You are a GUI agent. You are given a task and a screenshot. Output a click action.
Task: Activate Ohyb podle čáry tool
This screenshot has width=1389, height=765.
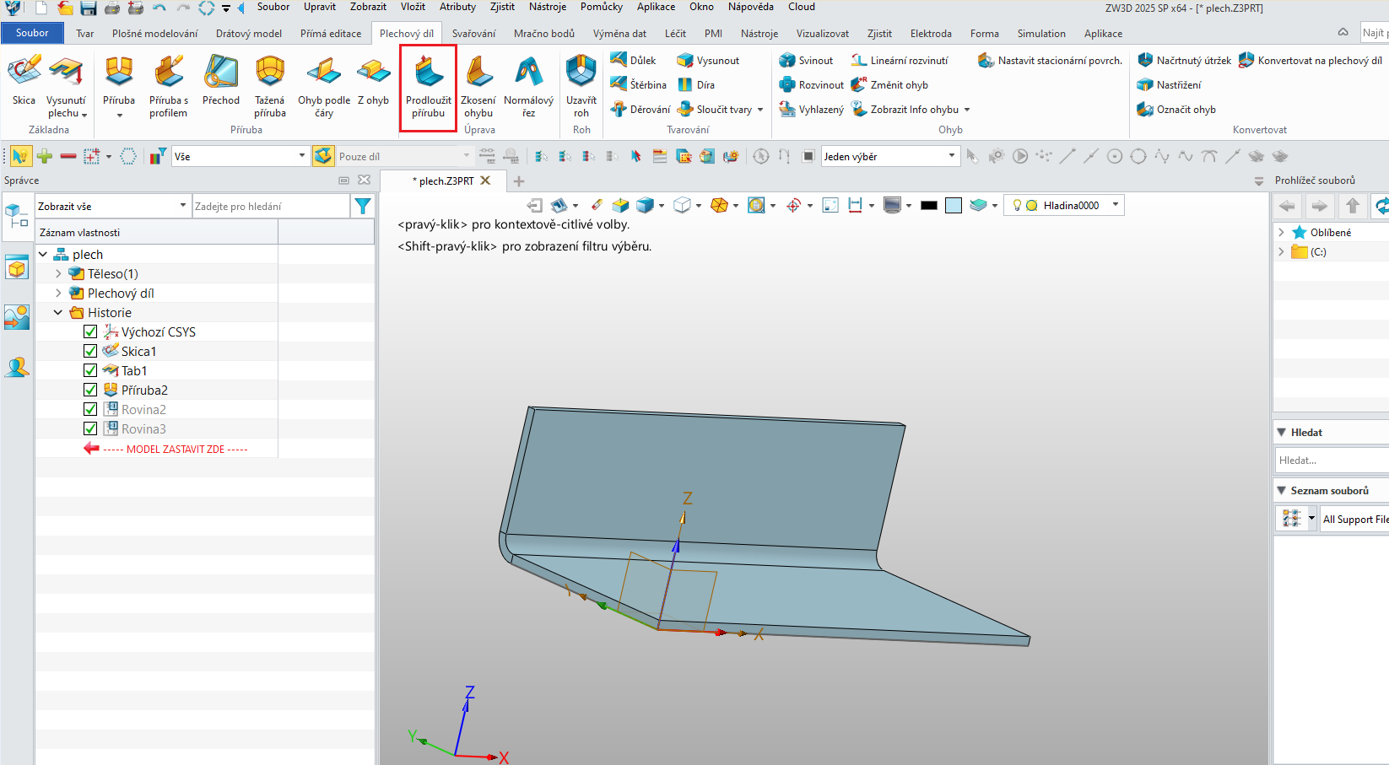(324, 85)
